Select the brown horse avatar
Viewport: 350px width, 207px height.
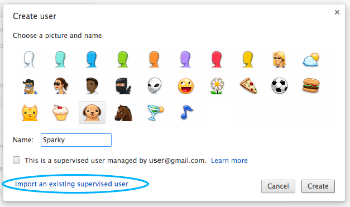pyautogui.click(x=123, y=113)
